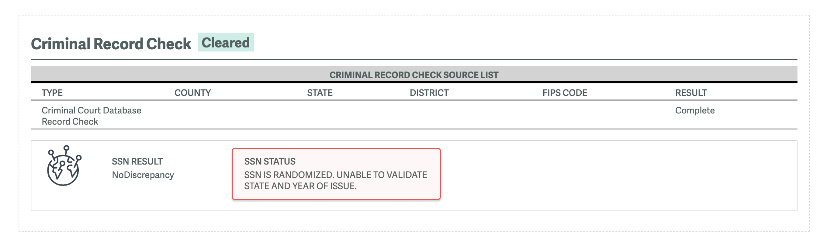Image resolution: width=828 pixels, height=246 pixels.
Task: Select the TYPE column header
Action: click(52, 93)
